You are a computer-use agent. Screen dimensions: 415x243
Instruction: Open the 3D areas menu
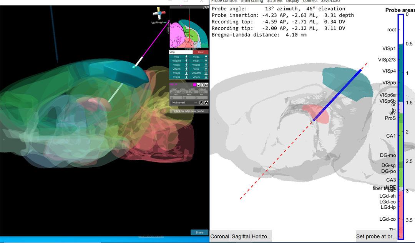pos(274,1)
